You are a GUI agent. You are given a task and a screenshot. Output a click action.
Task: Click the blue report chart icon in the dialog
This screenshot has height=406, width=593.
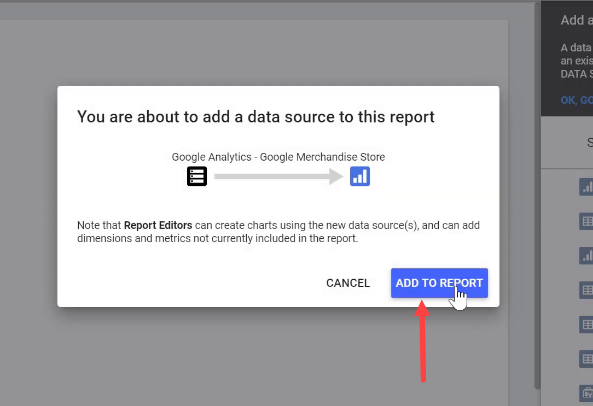[359, 176]
